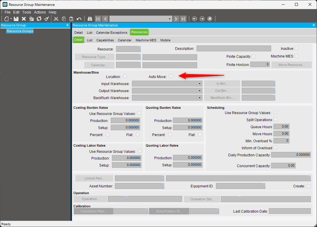Click the Last Calibration Date field

coord(290,211)
